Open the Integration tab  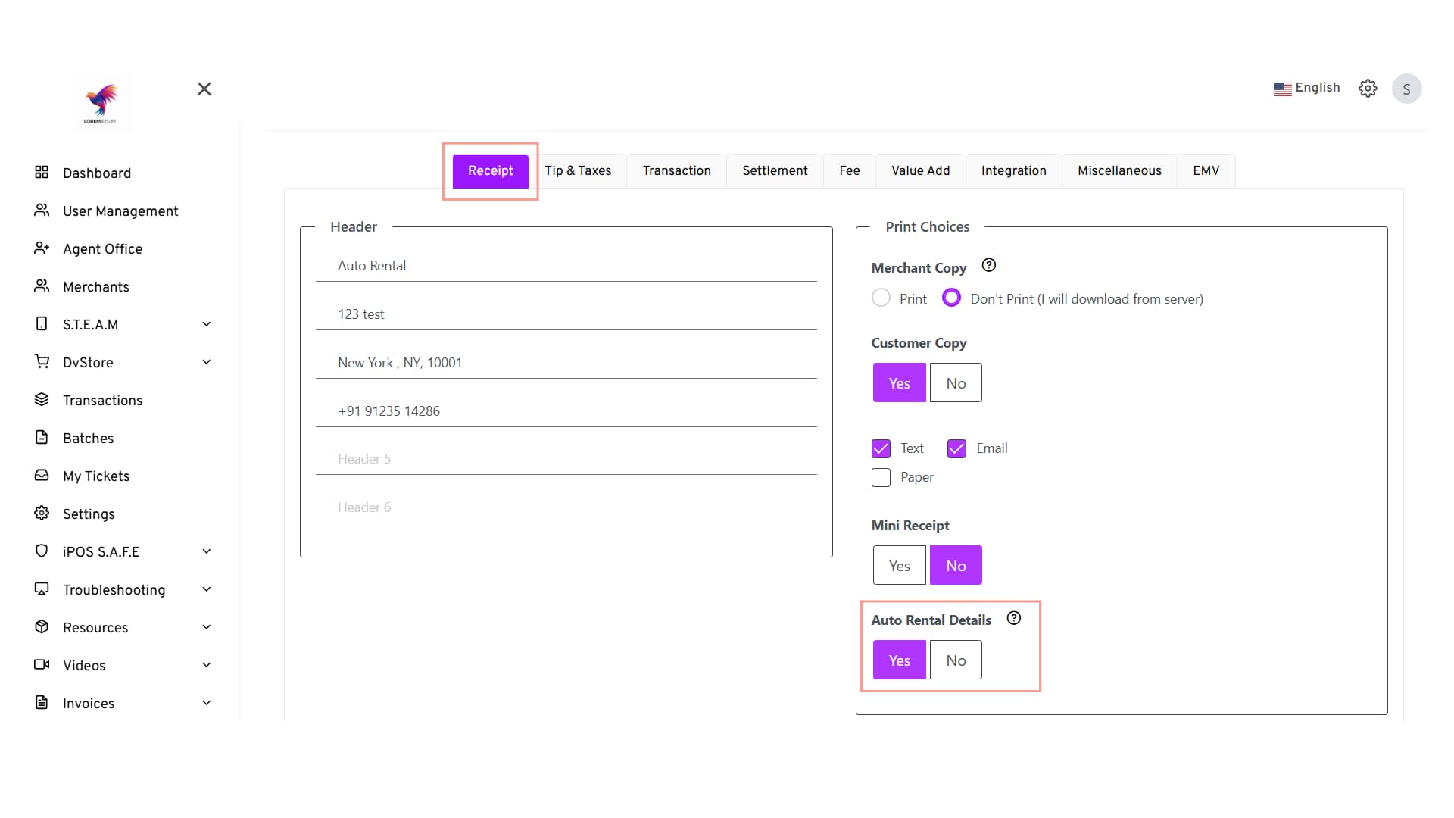click(x=1013, y=171)
